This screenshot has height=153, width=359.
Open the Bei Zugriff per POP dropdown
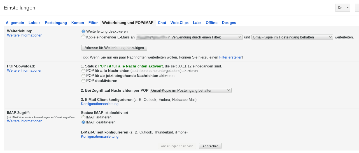[191, 90]
